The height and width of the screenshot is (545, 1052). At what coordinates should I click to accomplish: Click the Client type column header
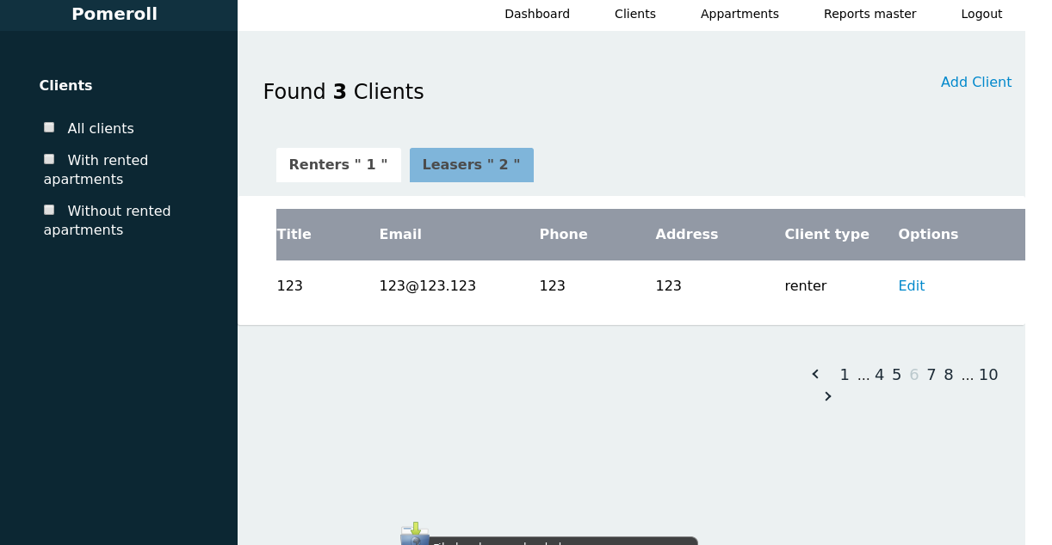point(827,235)
